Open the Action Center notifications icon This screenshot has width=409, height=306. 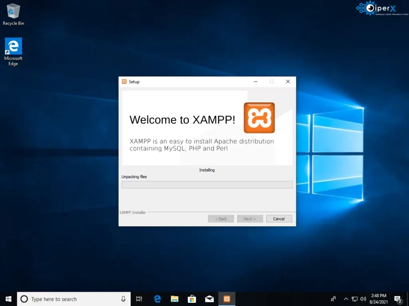[398, 299]
